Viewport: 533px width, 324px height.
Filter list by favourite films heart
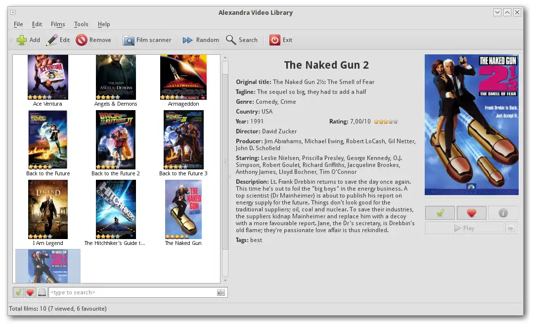(x=30, y=292)
